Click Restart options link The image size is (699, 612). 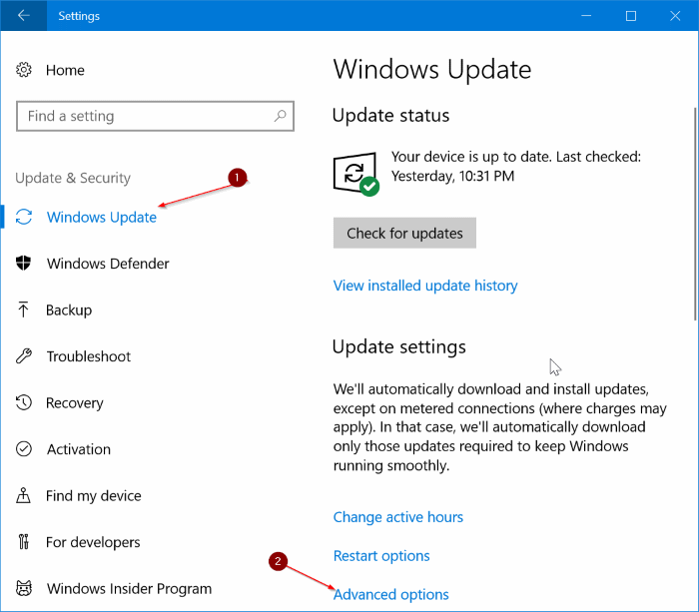coord(381,556)
